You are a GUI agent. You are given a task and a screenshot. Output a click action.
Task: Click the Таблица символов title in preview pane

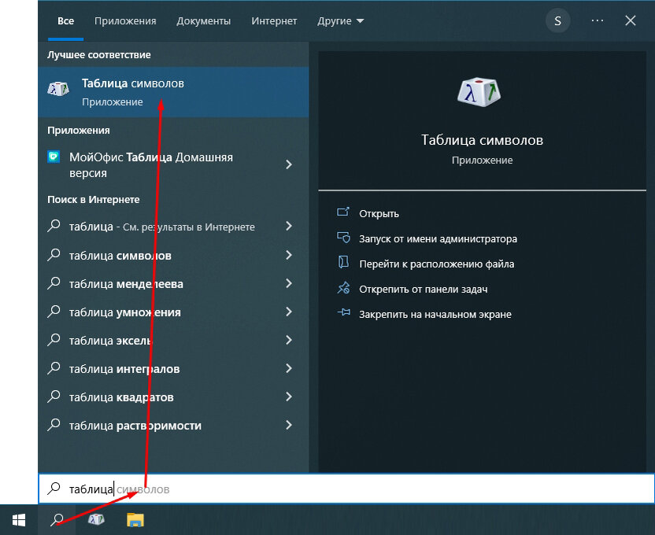(482, 140)
